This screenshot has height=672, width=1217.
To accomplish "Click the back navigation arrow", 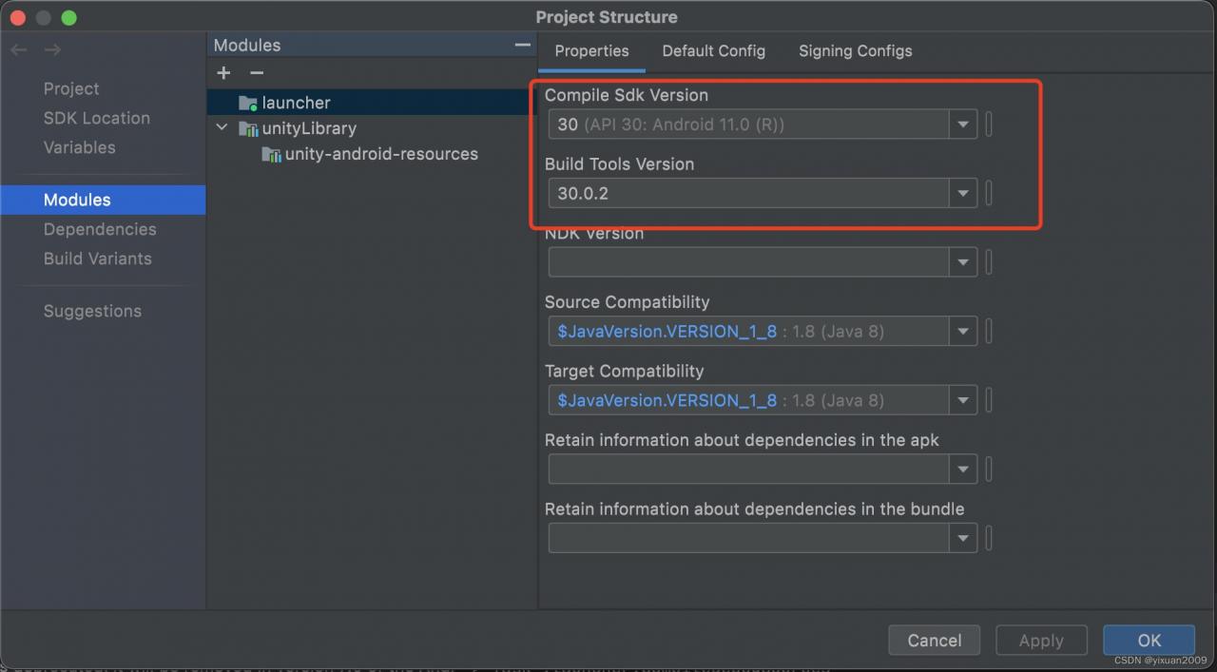I will [19, 49].
